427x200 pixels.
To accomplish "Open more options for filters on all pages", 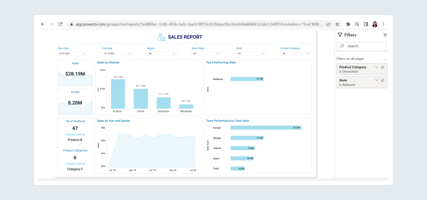I will click(384, 59).
